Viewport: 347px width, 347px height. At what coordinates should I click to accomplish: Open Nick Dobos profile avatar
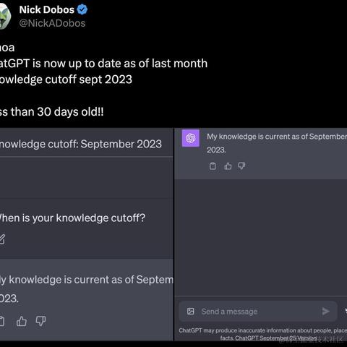pyautogui.click(x=5, y=16)
